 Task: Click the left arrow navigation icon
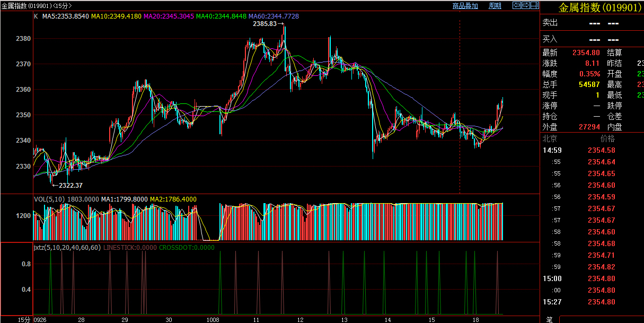pyautogui.click(x=516, y=6)
